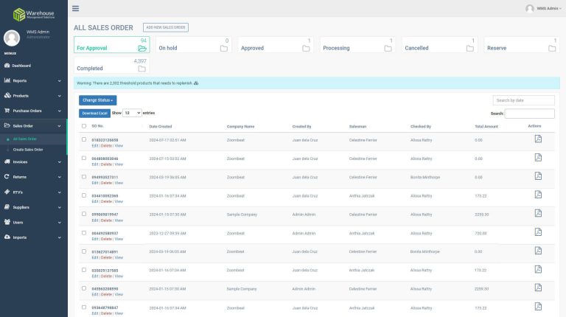Click the Completed card folder icon

tap(142, 69)
